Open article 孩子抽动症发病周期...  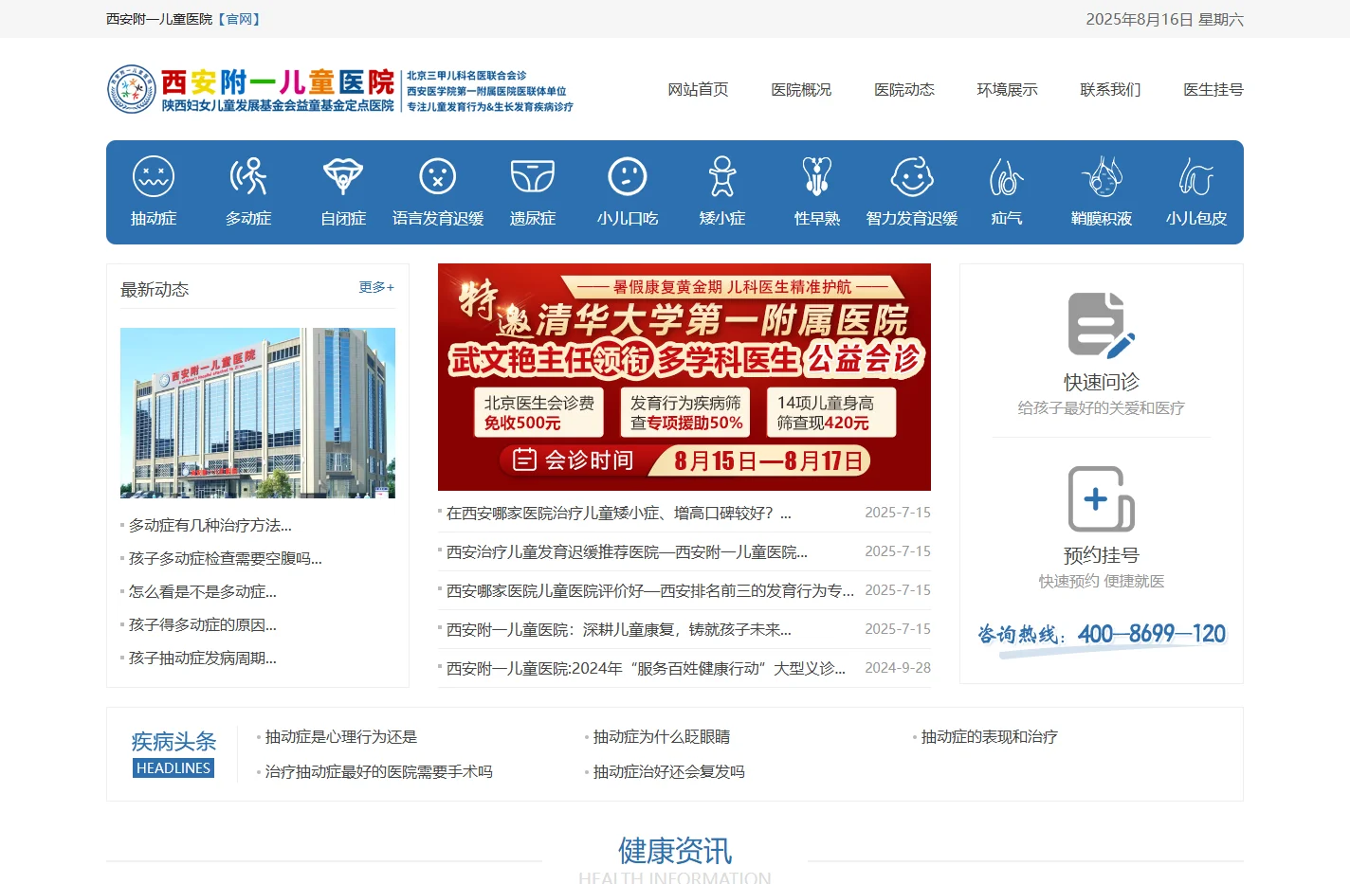pyautogui.click(x=202, y=658)
